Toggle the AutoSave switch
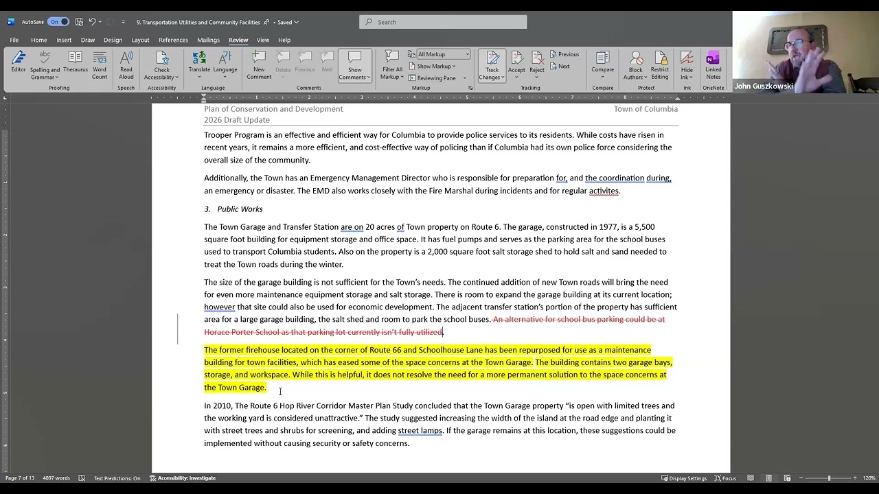Screen dimensions: 879x494 [58, 22]
